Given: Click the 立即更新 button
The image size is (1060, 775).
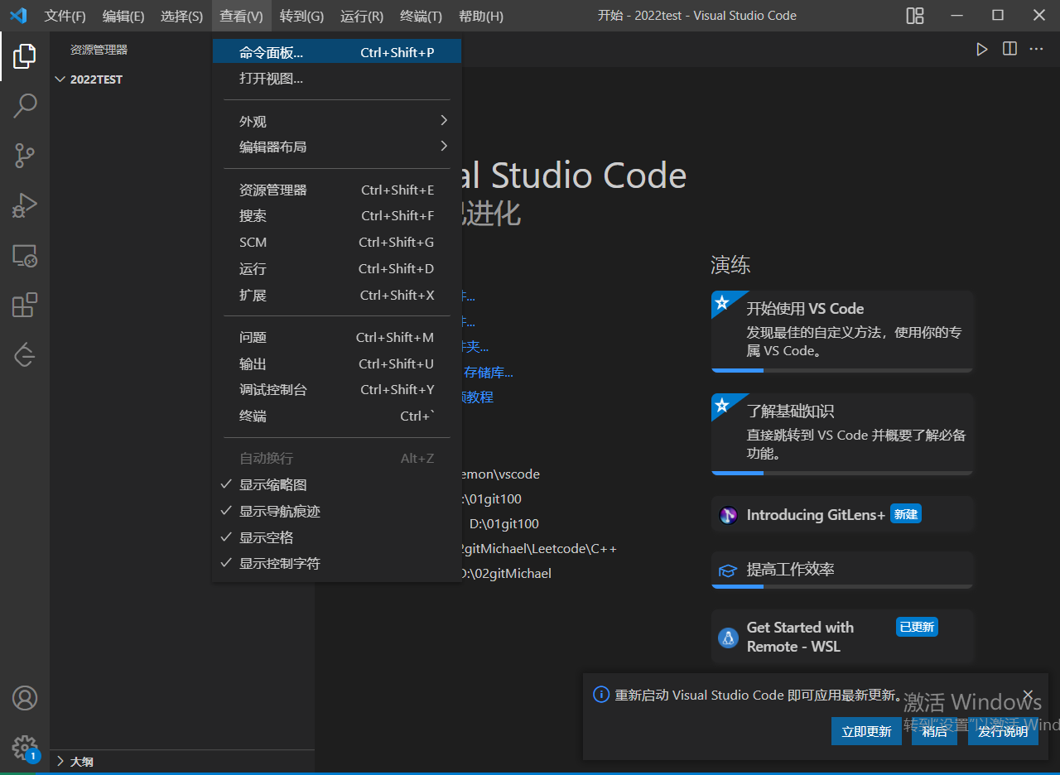Looking at the screenshot, I should [x=866, y=731].
